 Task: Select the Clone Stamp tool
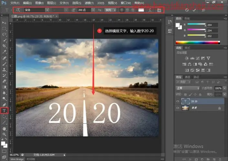[4, 70]
